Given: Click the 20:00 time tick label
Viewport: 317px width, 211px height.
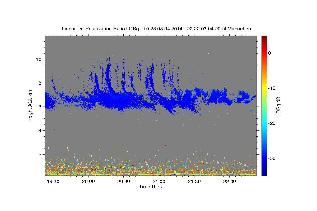Looking at the screenshot, I should [x=88, y=182].
